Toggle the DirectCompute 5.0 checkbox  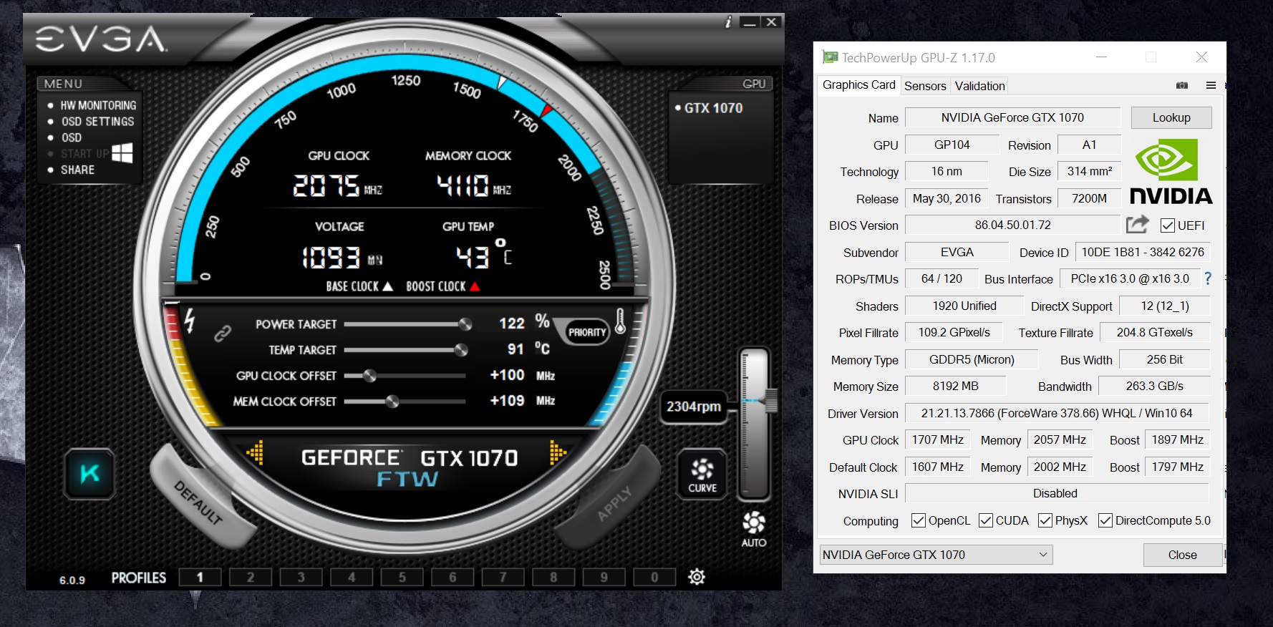[1105, 520]
